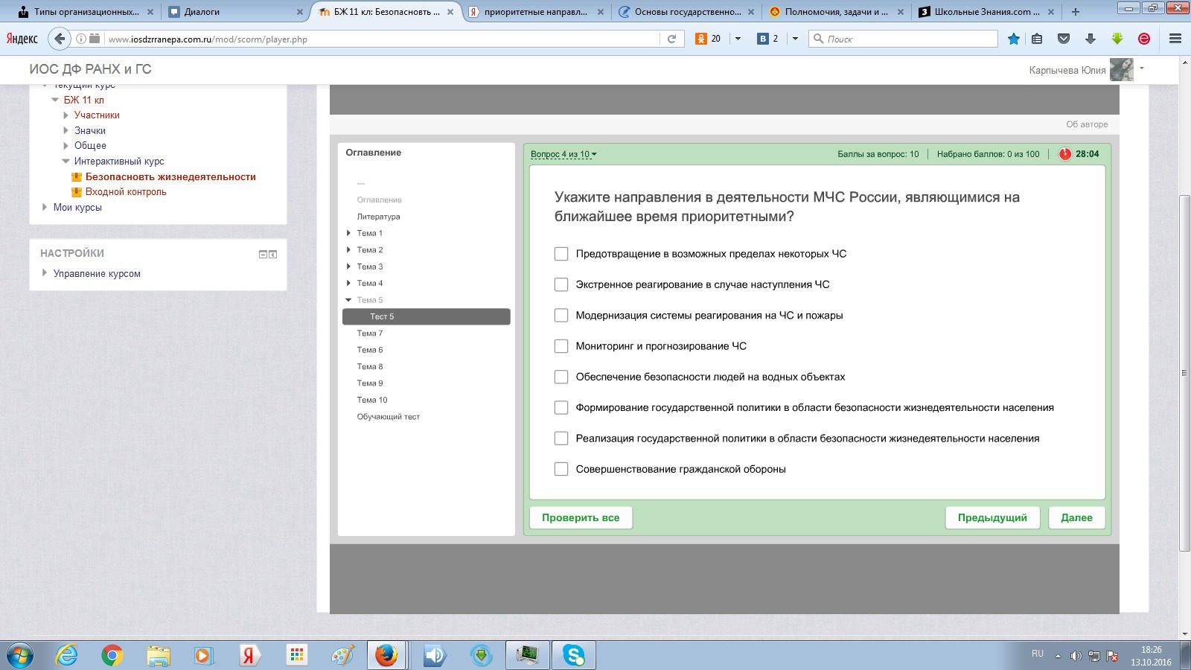Open Google Chrome from the taskbar
The height and width of the screenshot is (670, 1191).
[112, 655]
